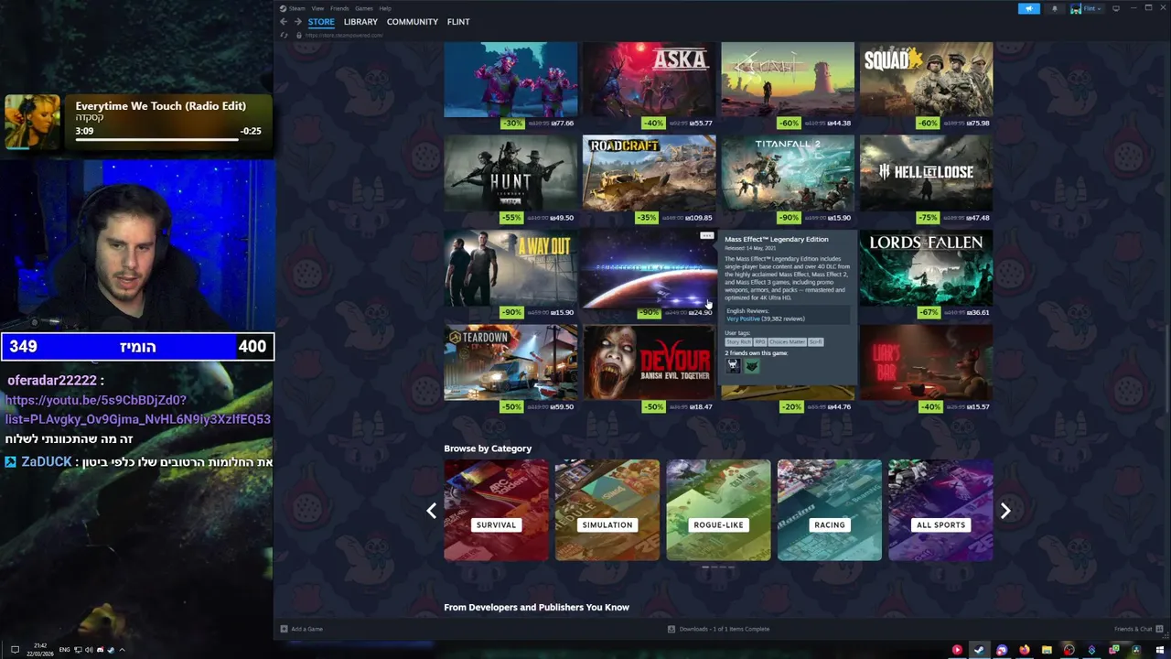Click the red play-button app in taskbar
This screenshot has height=659, width=1171.
957,650
